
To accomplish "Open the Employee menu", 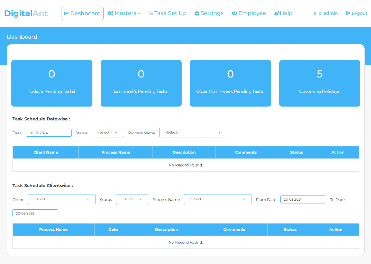I will coord(248,13).
